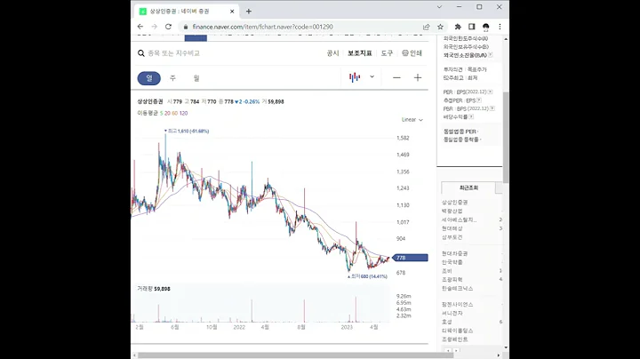Open the browser extensions puzzle icon
Viewport: 640px width, 359px height.
click(x=458, y=27)
